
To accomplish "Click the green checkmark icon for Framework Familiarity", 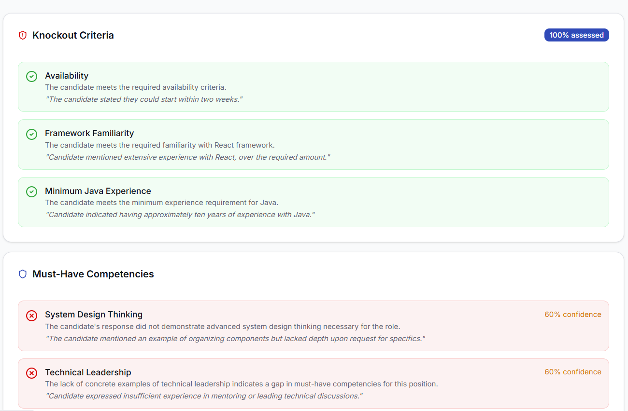I will pyautogui.click(x=31, y=134).
